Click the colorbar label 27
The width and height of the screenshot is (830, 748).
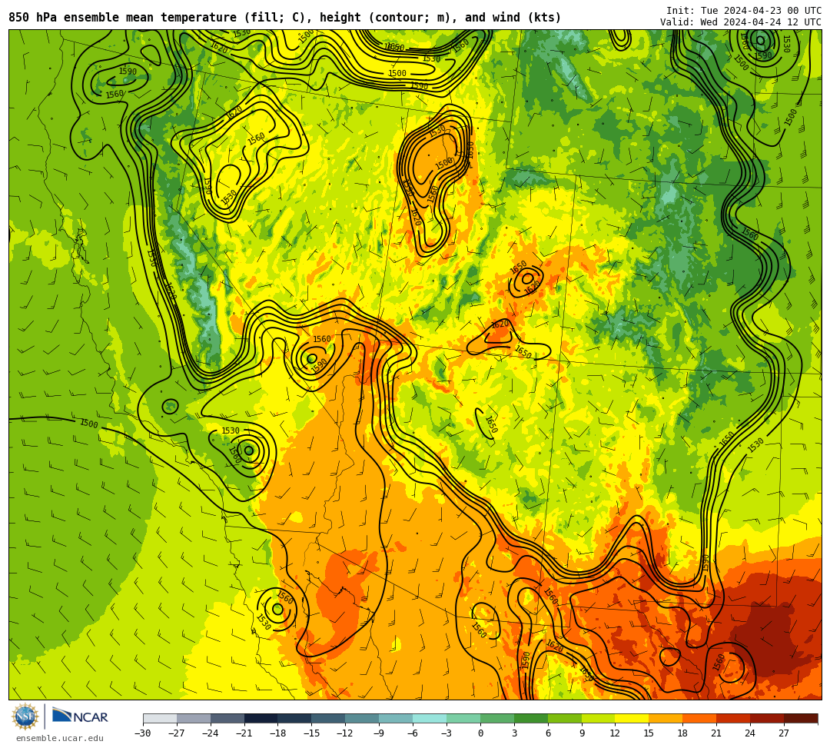click(784, 733)
